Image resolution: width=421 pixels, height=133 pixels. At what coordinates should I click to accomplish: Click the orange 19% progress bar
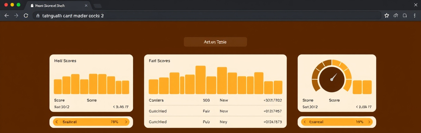[x=337, y=122]
